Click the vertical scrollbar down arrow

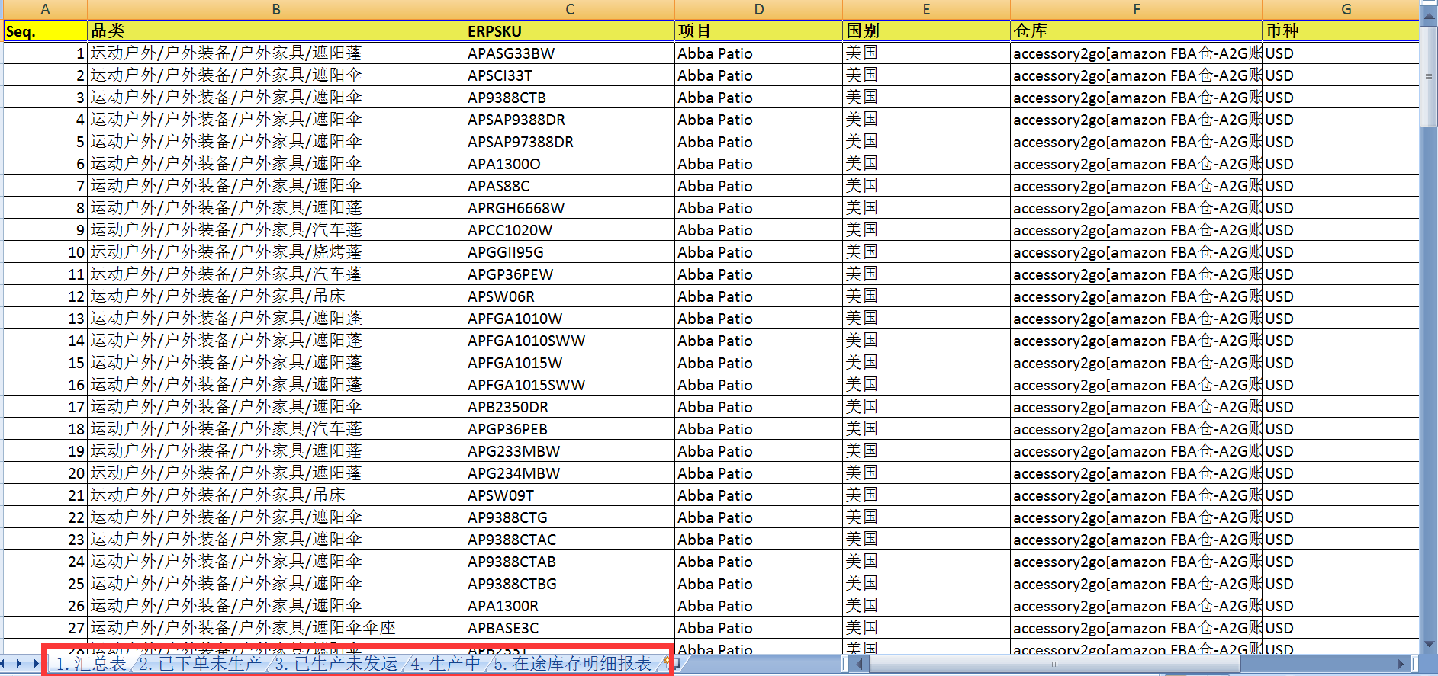point(1429,644)
